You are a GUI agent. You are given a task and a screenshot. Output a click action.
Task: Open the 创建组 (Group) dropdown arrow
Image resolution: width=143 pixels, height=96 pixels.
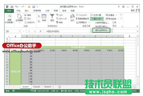pos(116,15)
